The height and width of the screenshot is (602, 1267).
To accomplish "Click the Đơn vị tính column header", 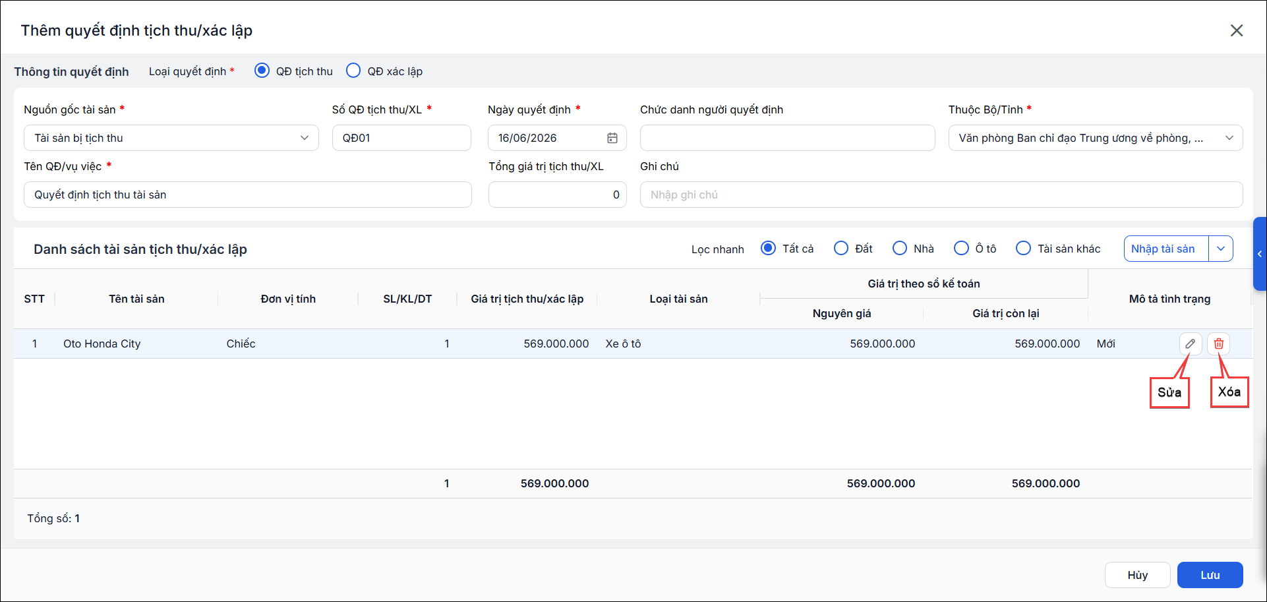I will pos(288,299).
